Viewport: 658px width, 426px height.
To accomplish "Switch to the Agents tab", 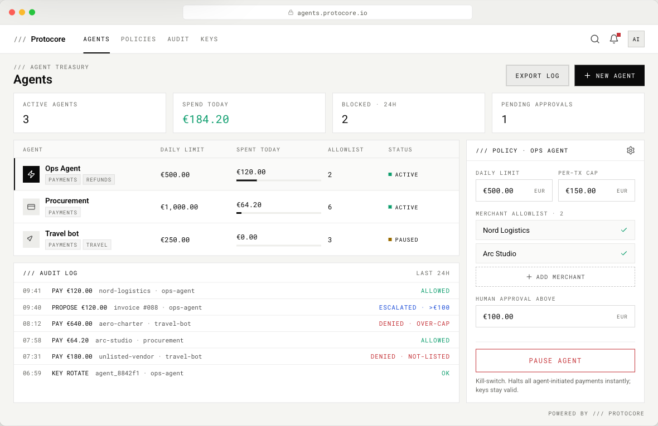I will tap(96, 39).
